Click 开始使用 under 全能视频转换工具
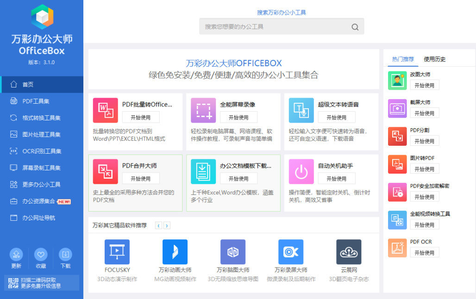Image resolution: width=476 pixels, height=299 pixels. [x=425, y=225]
